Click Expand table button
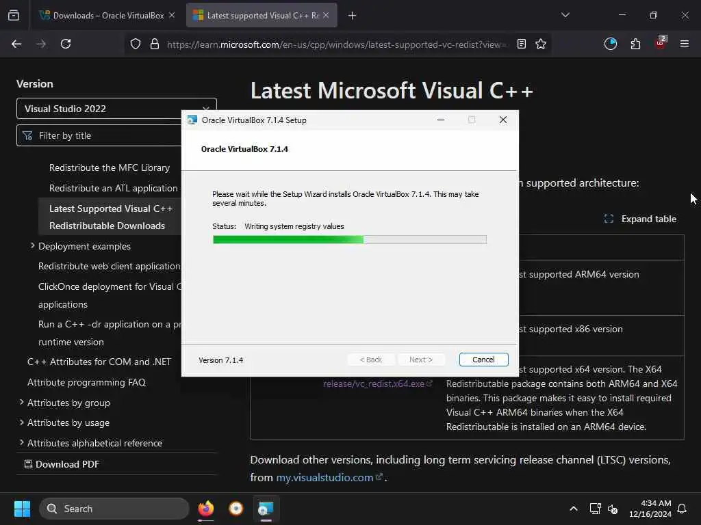Image resolution: width=701 pixels, height=525 pixels. tap(640, 219)
